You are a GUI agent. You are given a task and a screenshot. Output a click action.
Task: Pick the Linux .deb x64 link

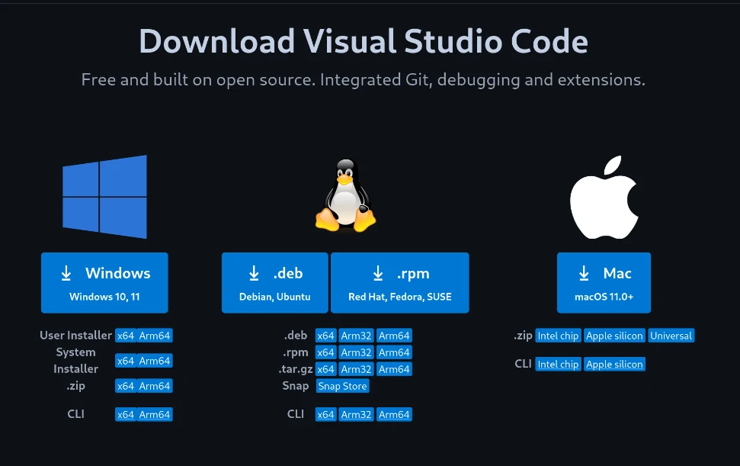tap(325, 336)
